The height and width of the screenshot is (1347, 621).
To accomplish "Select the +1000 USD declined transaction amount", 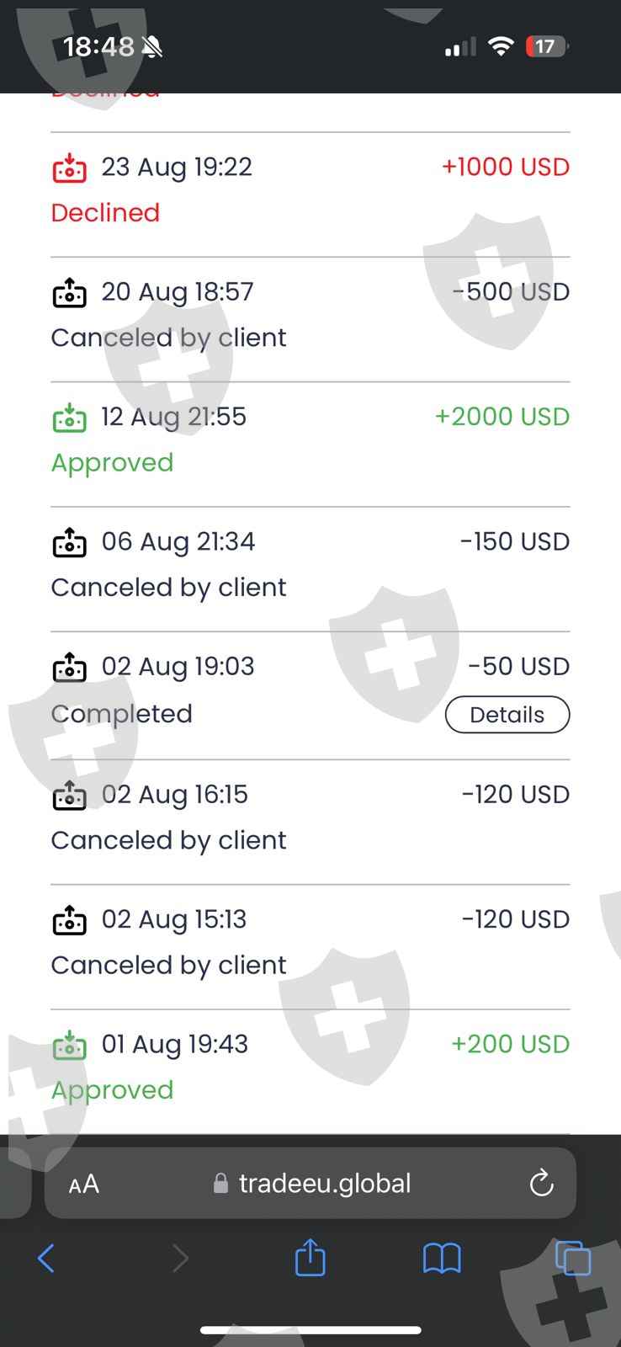I will pyautogui.click(x=506, y=167).
